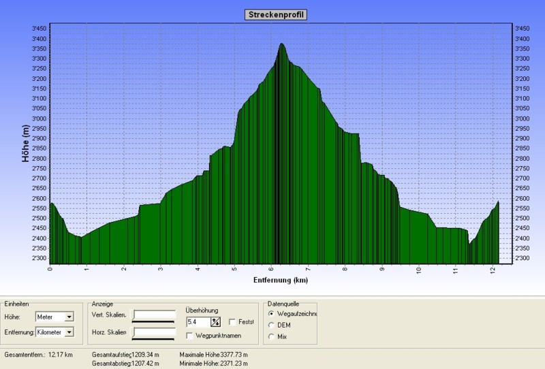Select the Wegaufzeichnung data source
545x369 pixels.
[x=272, y=313]
